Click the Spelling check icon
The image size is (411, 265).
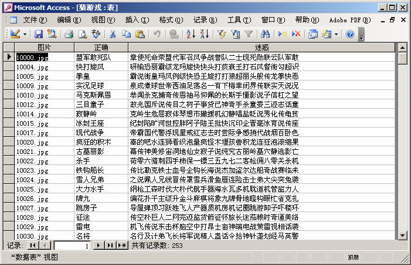[96, 34]
